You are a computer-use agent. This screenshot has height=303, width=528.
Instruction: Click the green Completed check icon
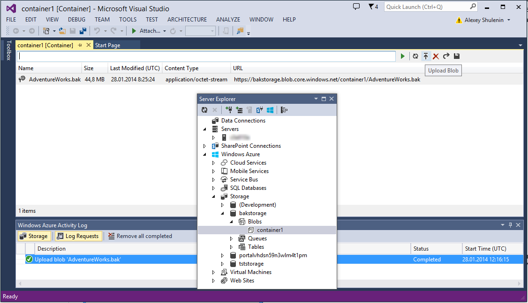[x=29, y=260]
